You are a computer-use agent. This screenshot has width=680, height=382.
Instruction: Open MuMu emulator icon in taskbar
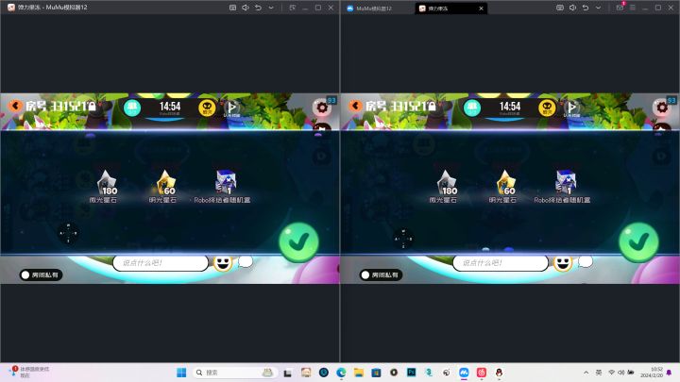point(464,373)
